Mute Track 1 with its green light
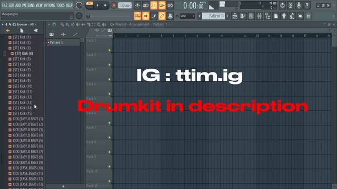This screenshot has width=337, height=189. tap(110, 50)
